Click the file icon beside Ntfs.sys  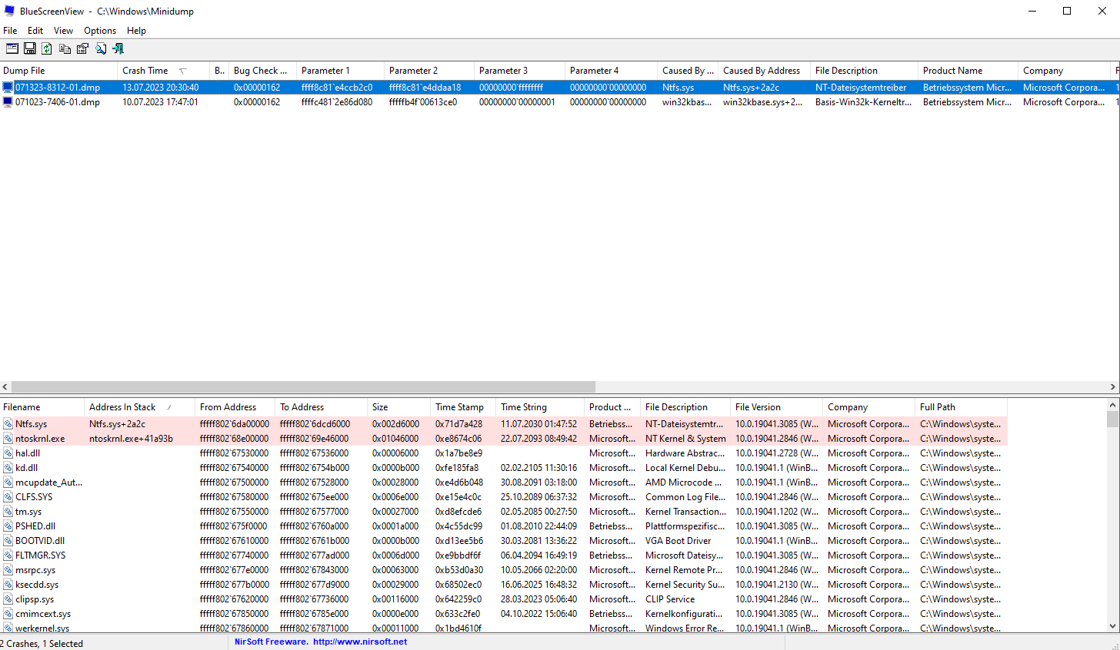[8, 424]
